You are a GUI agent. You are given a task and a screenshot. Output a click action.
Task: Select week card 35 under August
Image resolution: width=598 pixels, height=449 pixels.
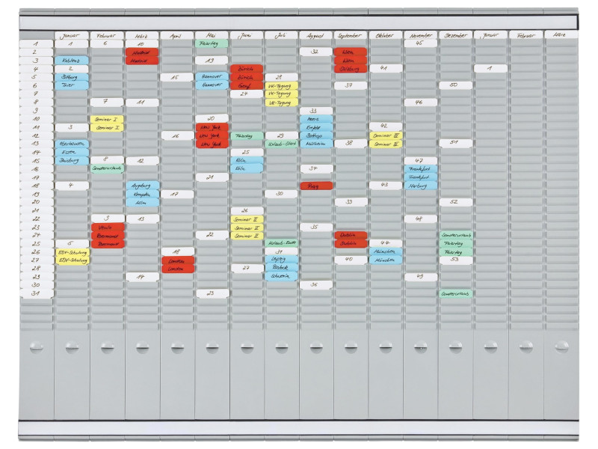[x=315, y=227]
